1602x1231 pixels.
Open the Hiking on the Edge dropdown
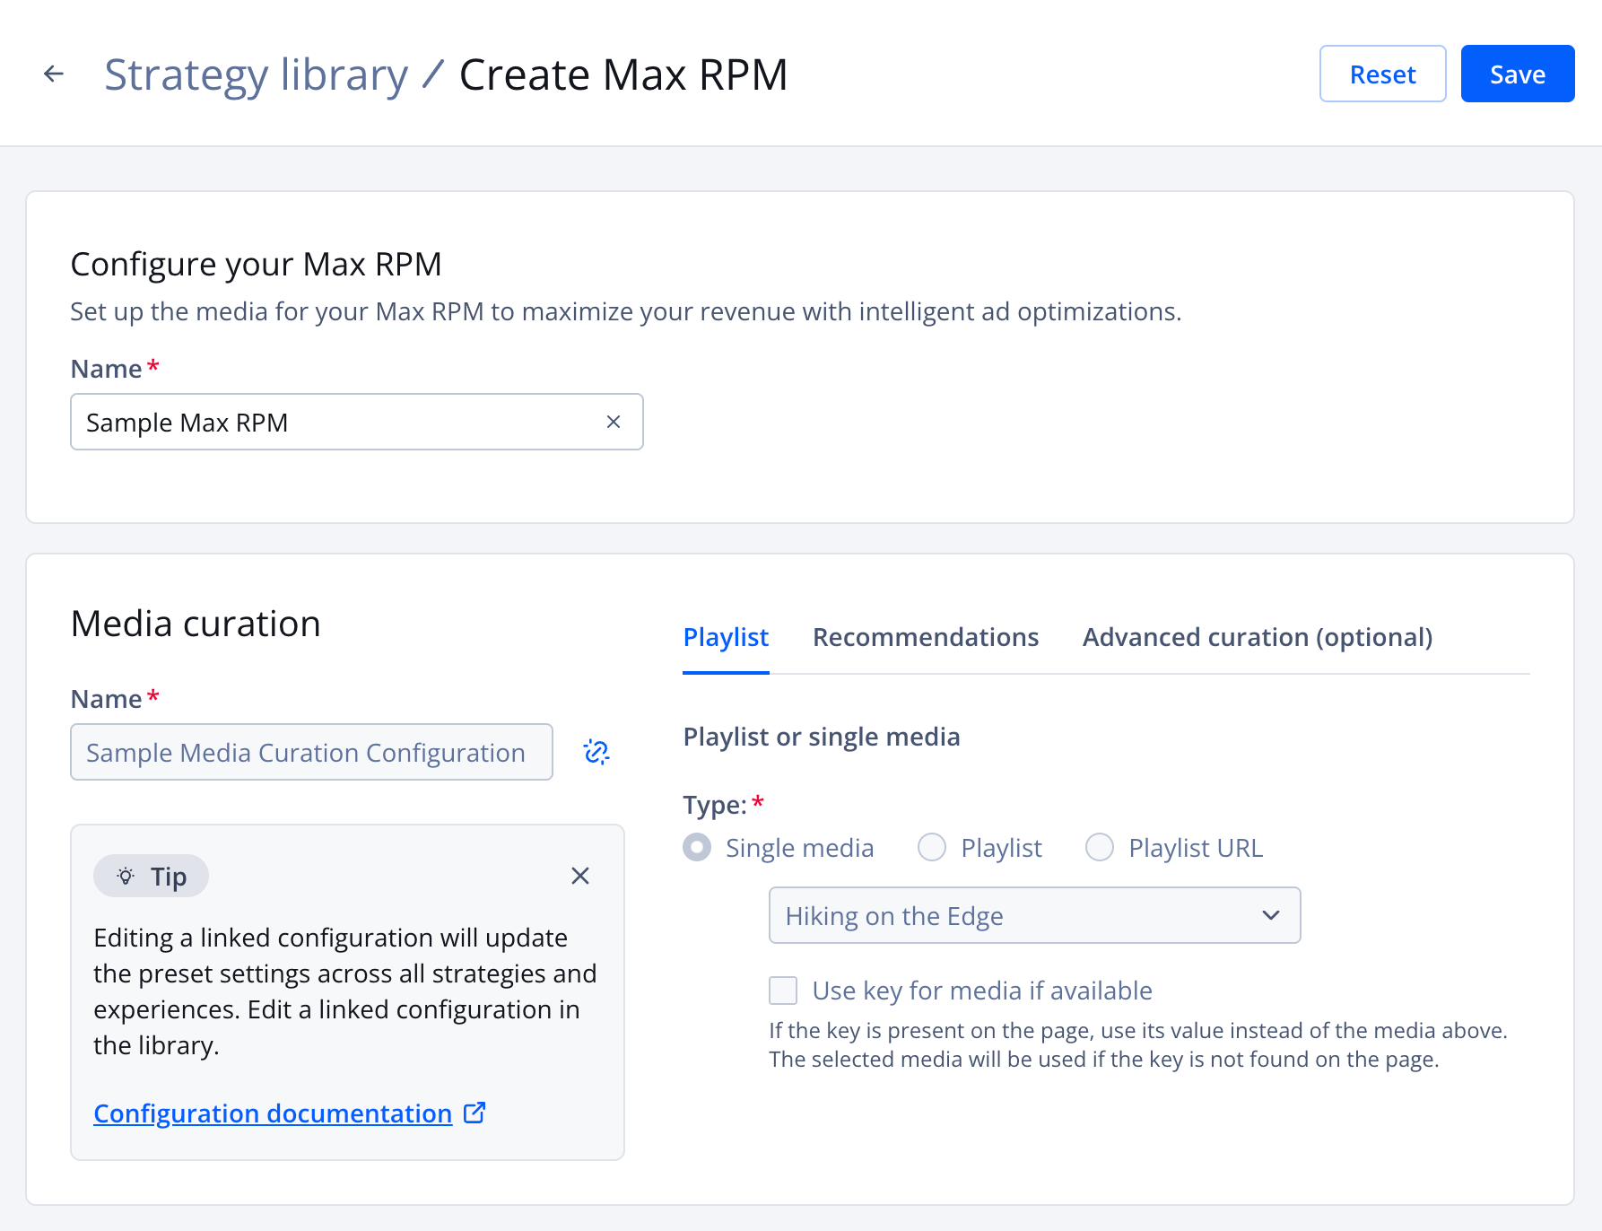pos(1033,915)
